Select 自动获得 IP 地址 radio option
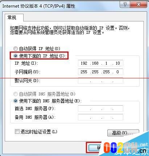 [x=16, y=49]
